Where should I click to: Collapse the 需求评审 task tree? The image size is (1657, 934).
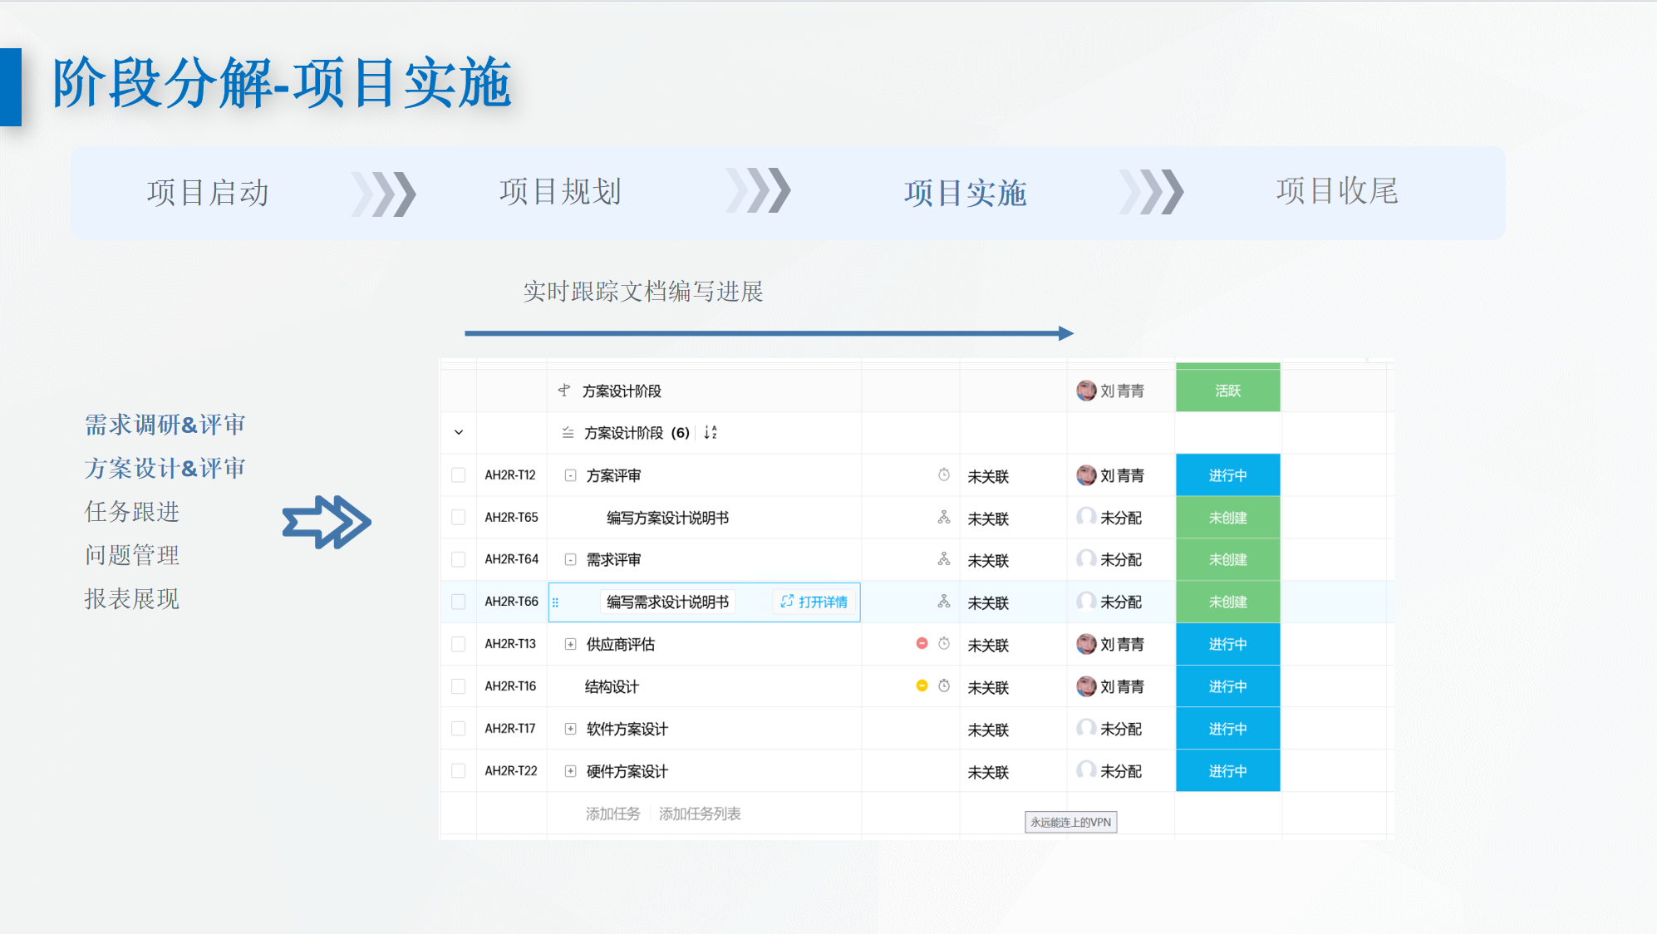coord(570,560)
